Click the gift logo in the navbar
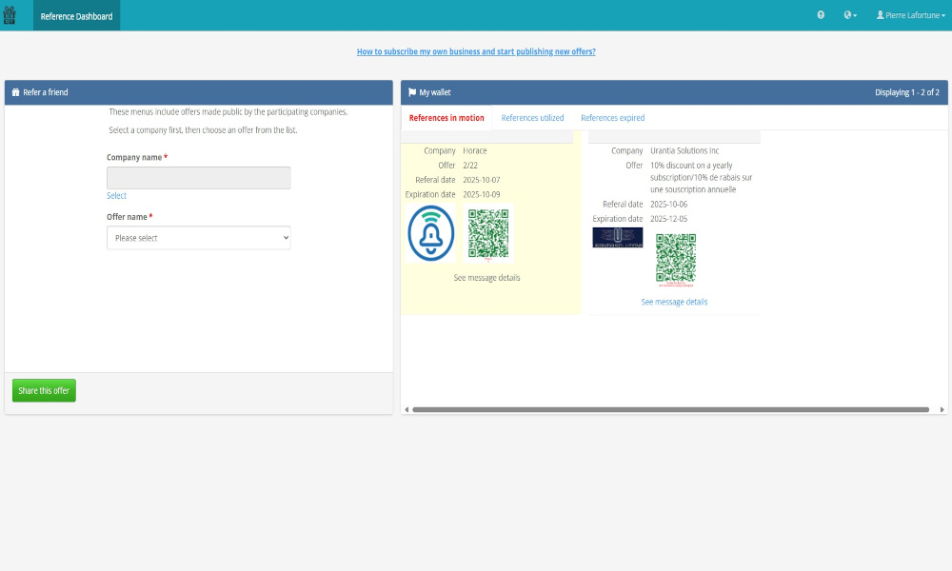Screen dimensions: 952x571 click(x=9, y=15)
